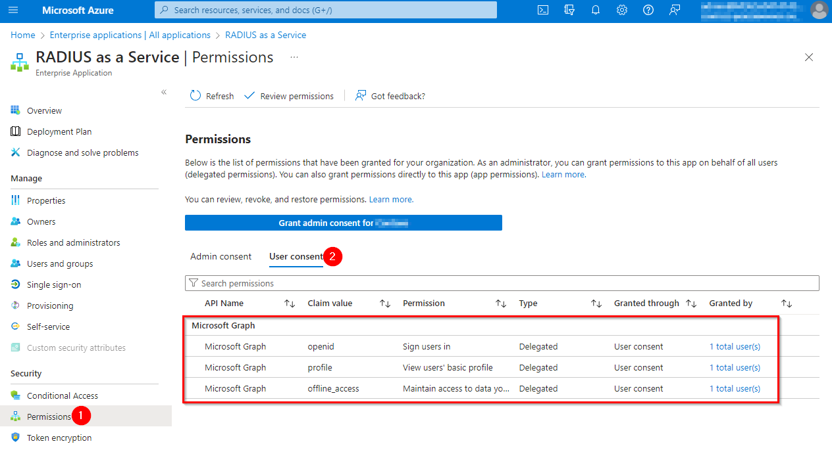The width and height of the screenshot is (832, 450).
Task: Click the more options ellipsis by title
Action: point(294,57)
